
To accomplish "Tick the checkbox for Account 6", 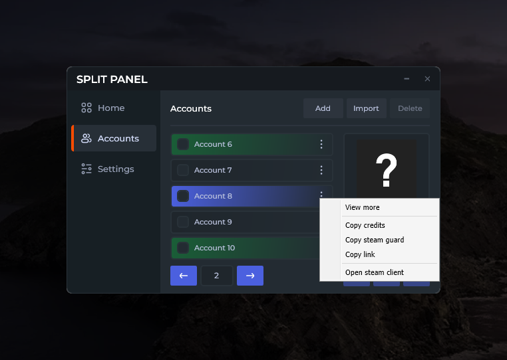I will pos(183,144).
